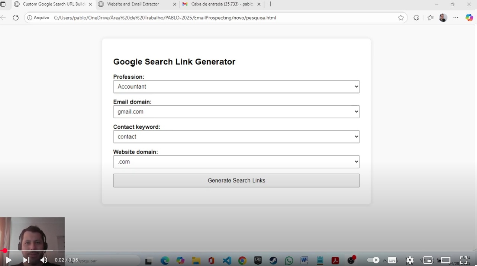Skip to the next video
The width and height of the screenshot is (477, 266).
(x=26, y=260)
